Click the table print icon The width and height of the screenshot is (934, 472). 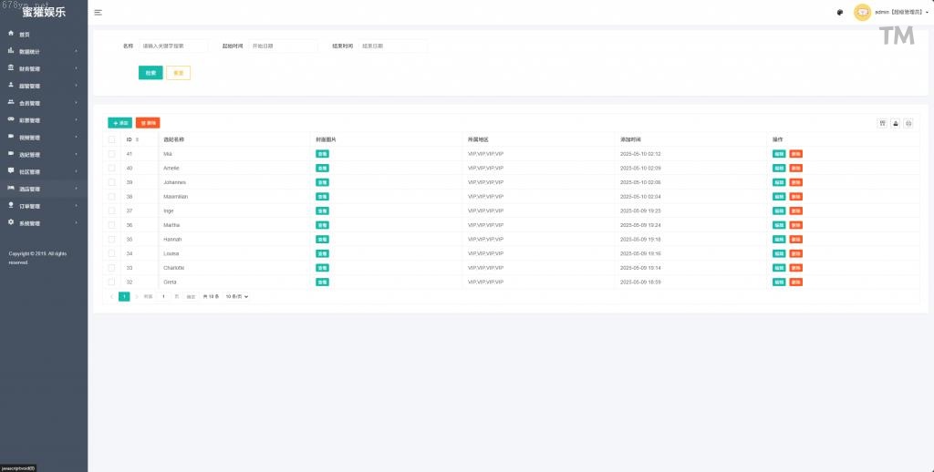pyautogui.click(x=908, y=123)
